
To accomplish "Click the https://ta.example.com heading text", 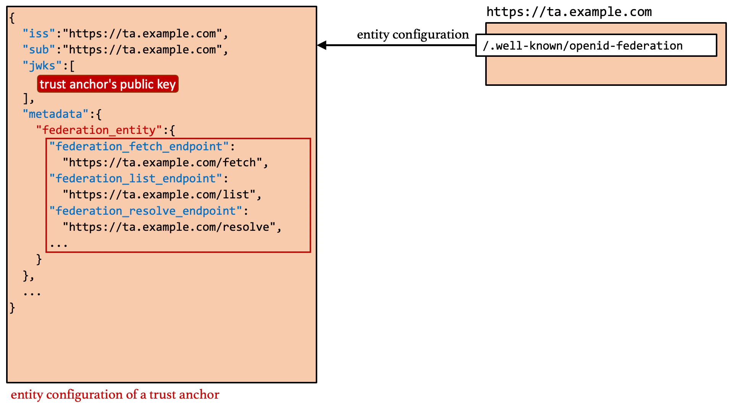I will coord(569,12).
